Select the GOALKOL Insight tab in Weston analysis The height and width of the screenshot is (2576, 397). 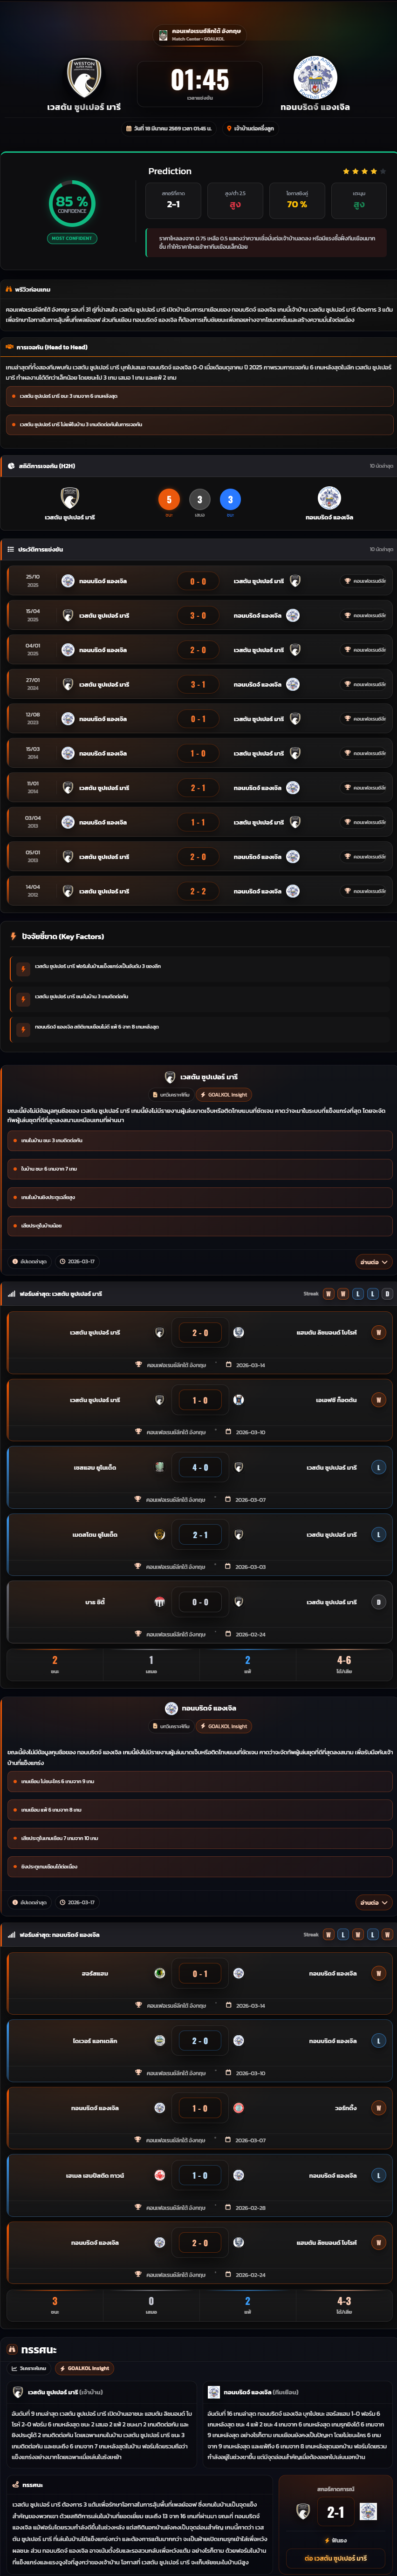pos(223,1095)
